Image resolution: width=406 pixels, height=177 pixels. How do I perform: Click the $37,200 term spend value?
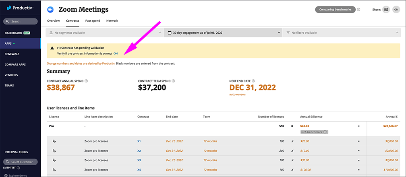152,87
